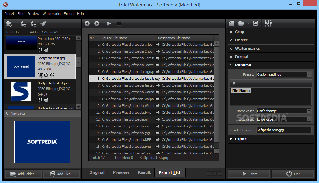The image size is (319, 183).
Task: Click the play processing icon
Action: pyautogui.click(x=109, y=23)
